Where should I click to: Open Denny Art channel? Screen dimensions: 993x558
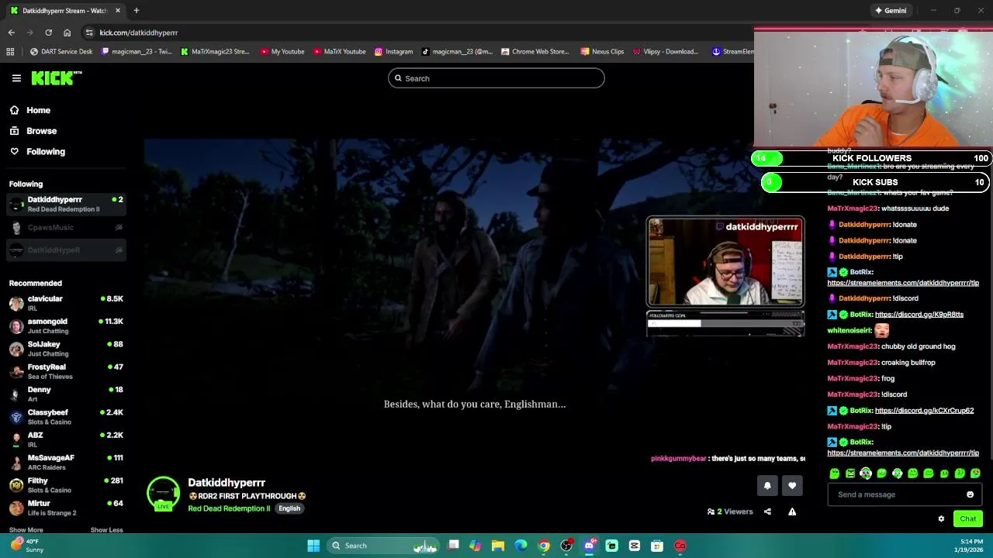tap(66, 394)
